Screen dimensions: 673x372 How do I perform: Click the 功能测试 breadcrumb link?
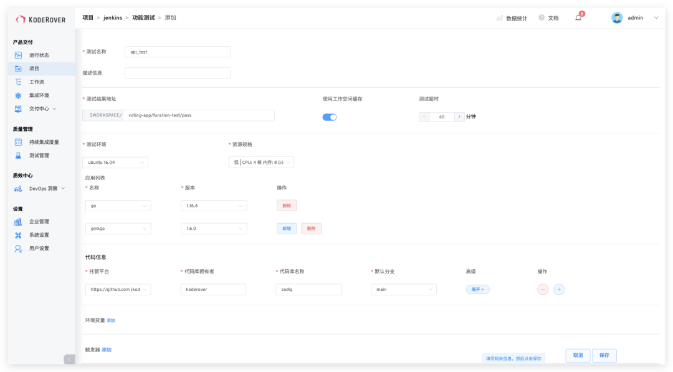[143, 17]
